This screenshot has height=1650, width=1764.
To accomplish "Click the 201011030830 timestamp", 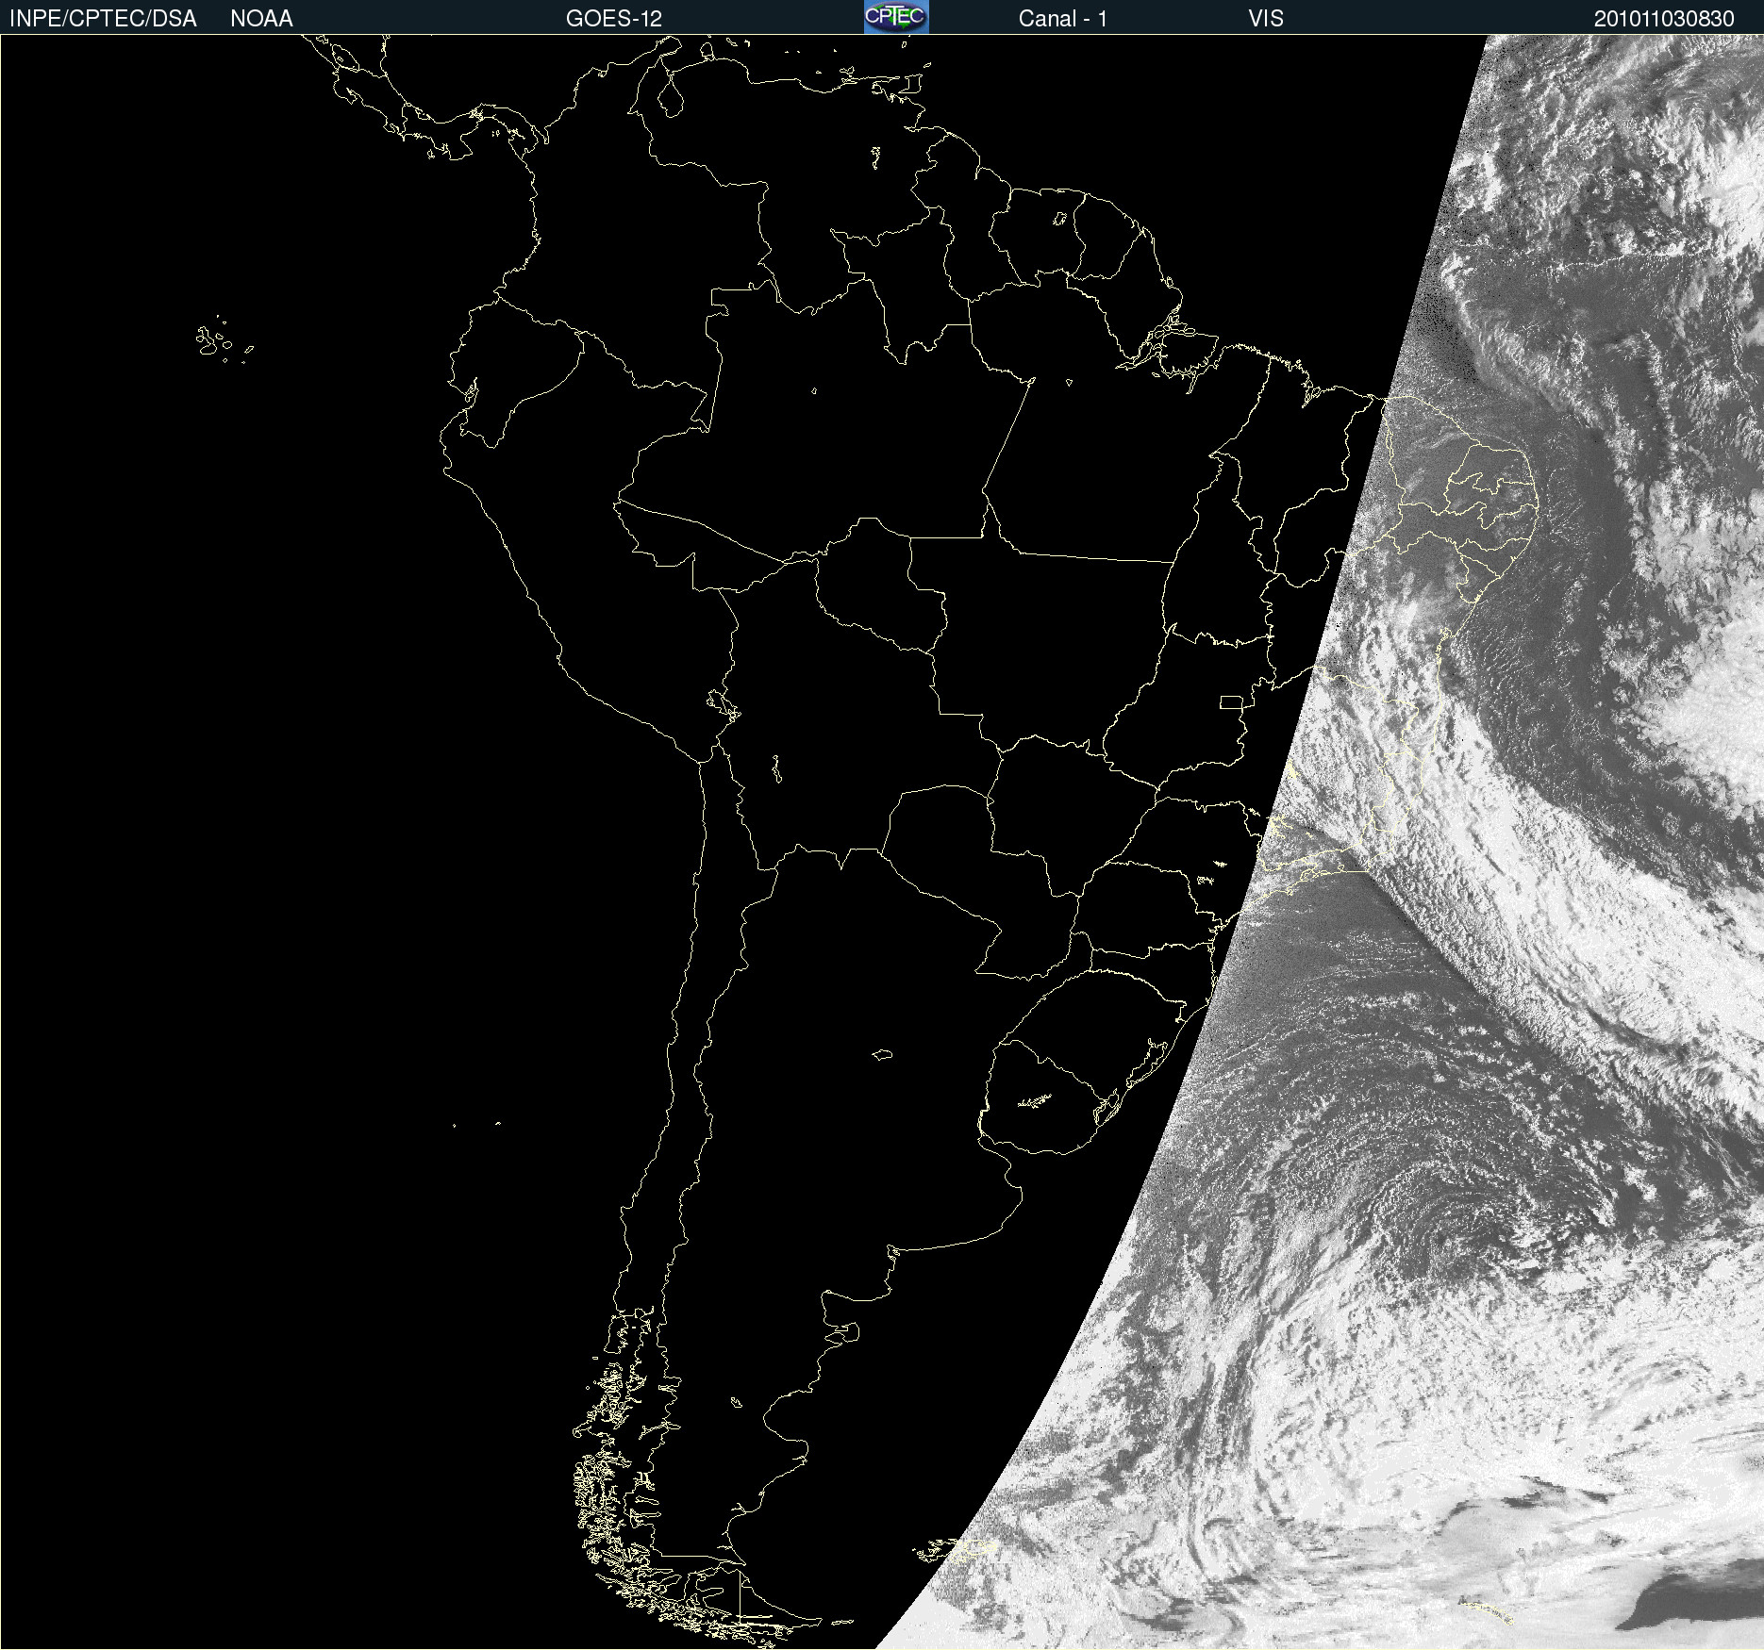I will point(1664,19).
